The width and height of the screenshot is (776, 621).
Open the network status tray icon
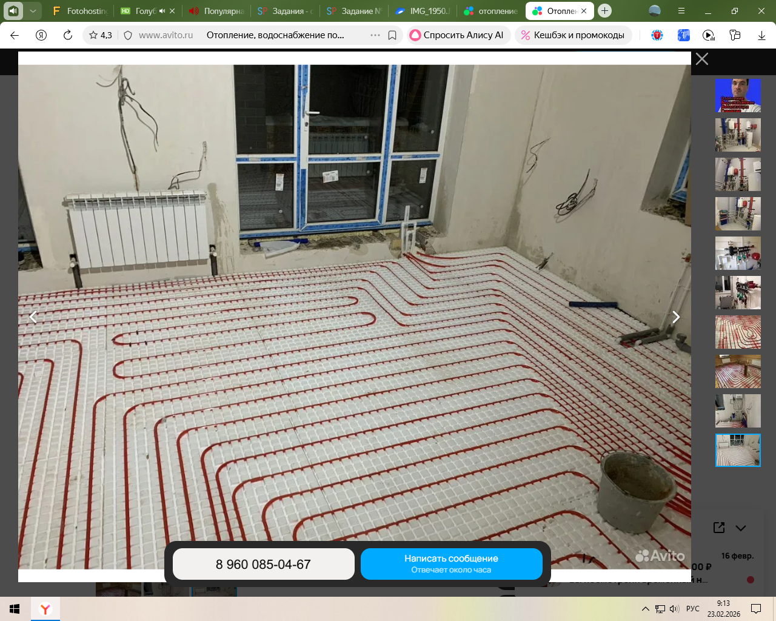(660, 609)
